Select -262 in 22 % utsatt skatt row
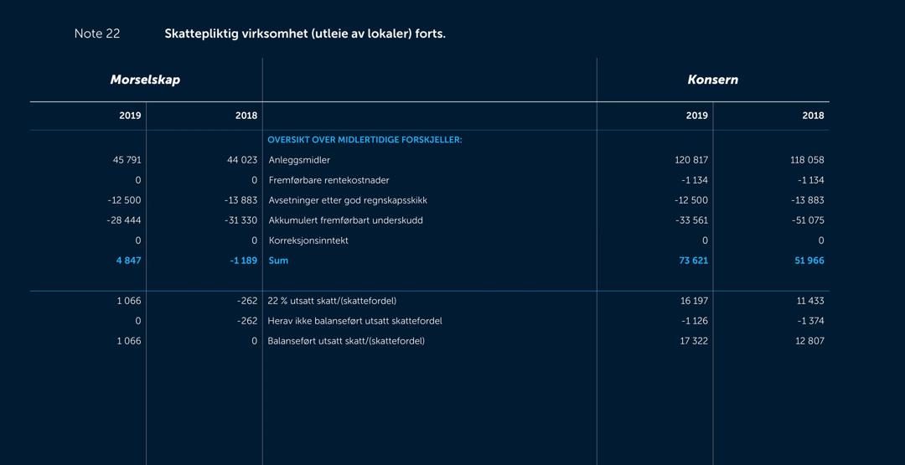Screen dimensions: 905x465 (247, 301)
